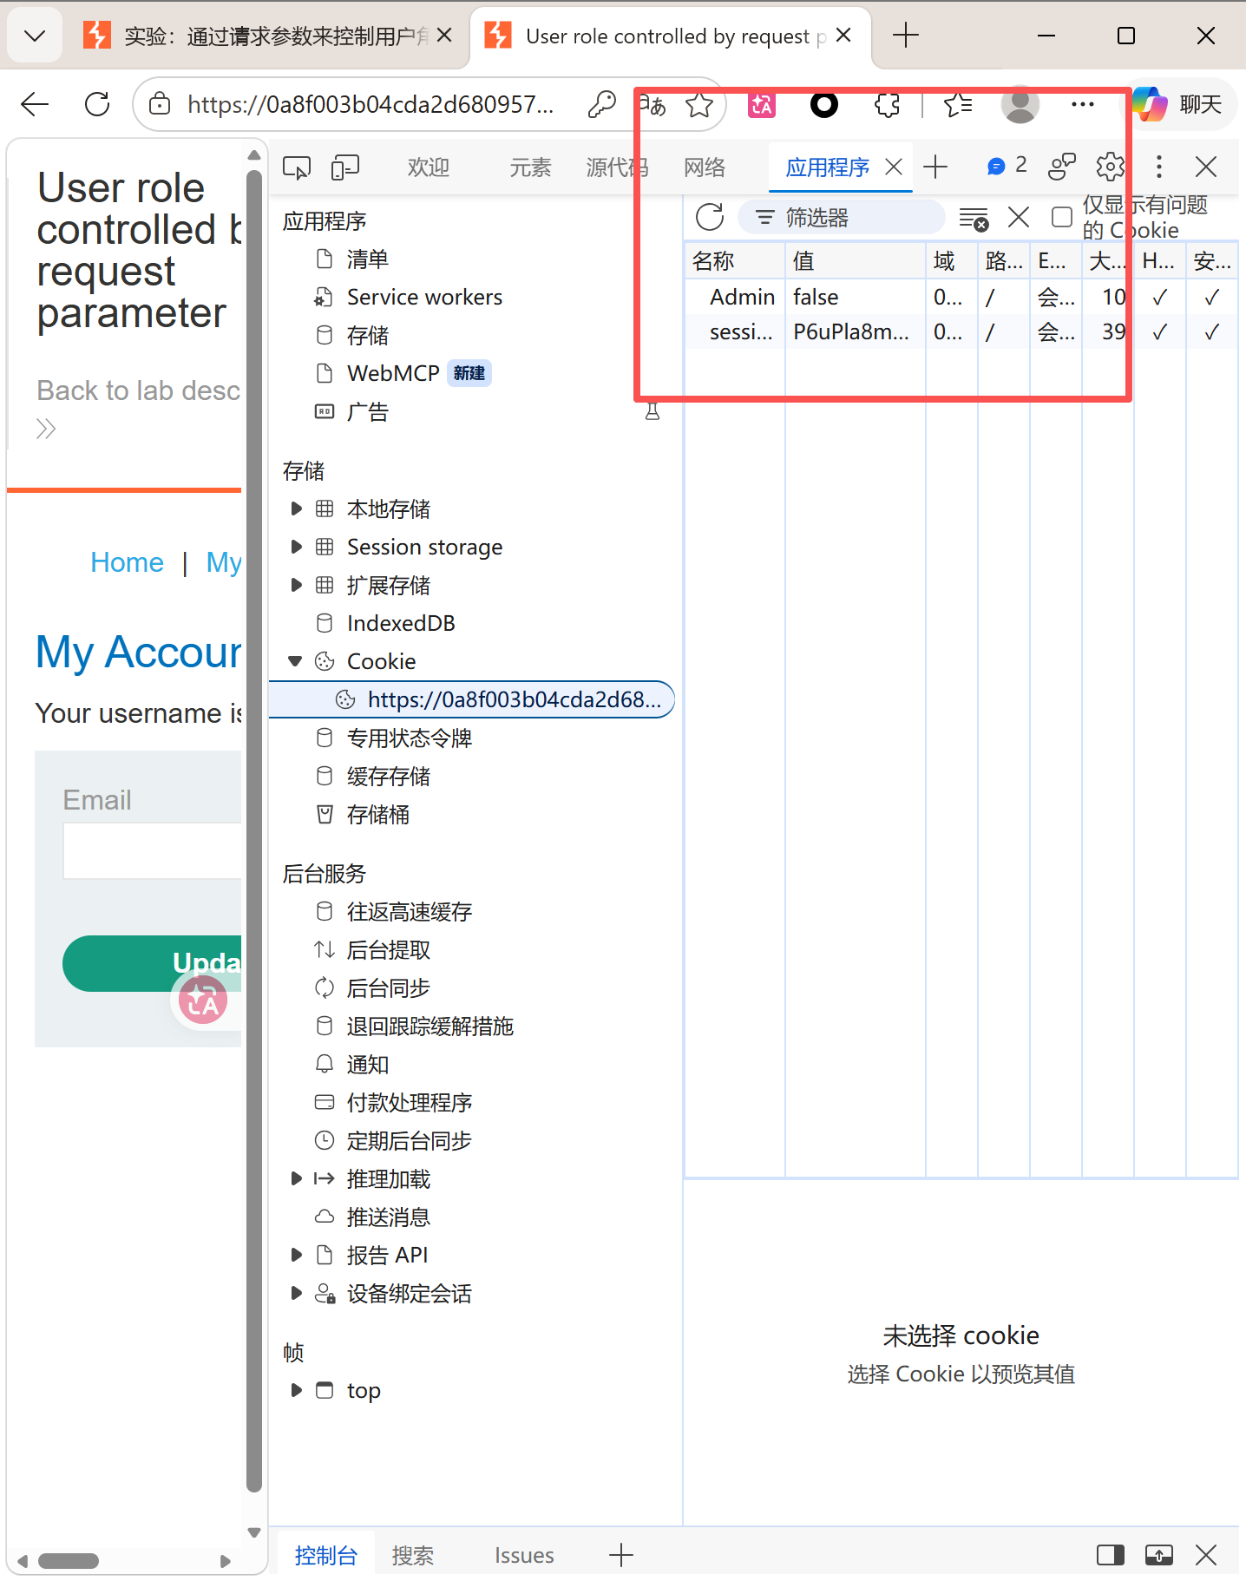This screenshot has height=1581, width=1246.
Task: Activate the inspect element picker icon
Action: point(297,167)
